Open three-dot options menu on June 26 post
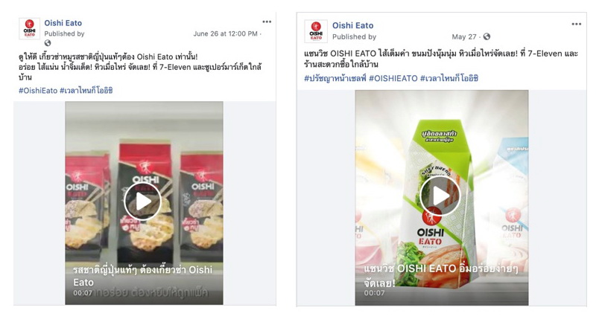The image size is (602, 319). pyautogui.click(x=267, y=22)
